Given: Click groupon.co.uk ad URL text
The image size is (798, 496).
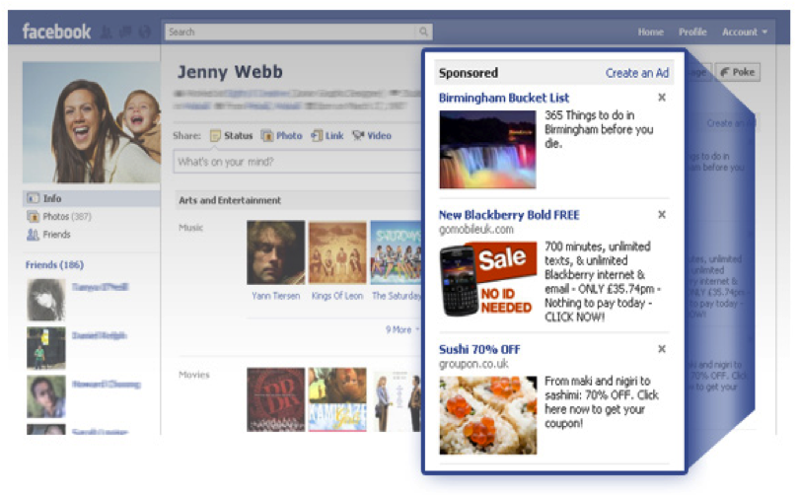Looking at the screenshot, I should (473, 364).
